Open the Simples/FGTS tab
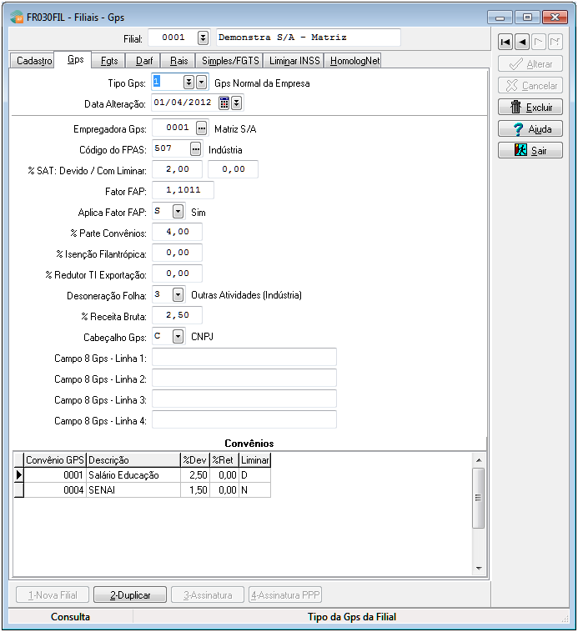 point(229,61)
